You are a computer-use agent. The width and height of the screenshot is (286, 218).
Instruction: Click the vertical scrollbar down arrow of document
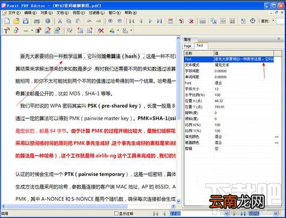tap(178, 201)
